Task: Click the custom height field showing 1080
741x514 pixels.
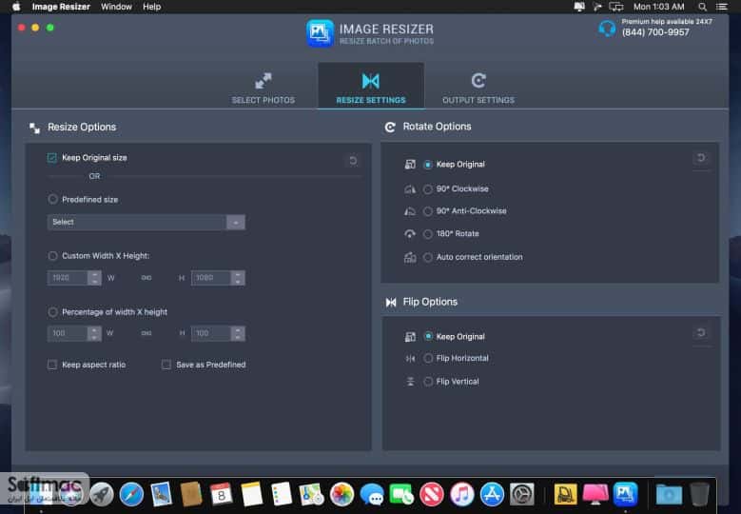Action: pos(211,278)
